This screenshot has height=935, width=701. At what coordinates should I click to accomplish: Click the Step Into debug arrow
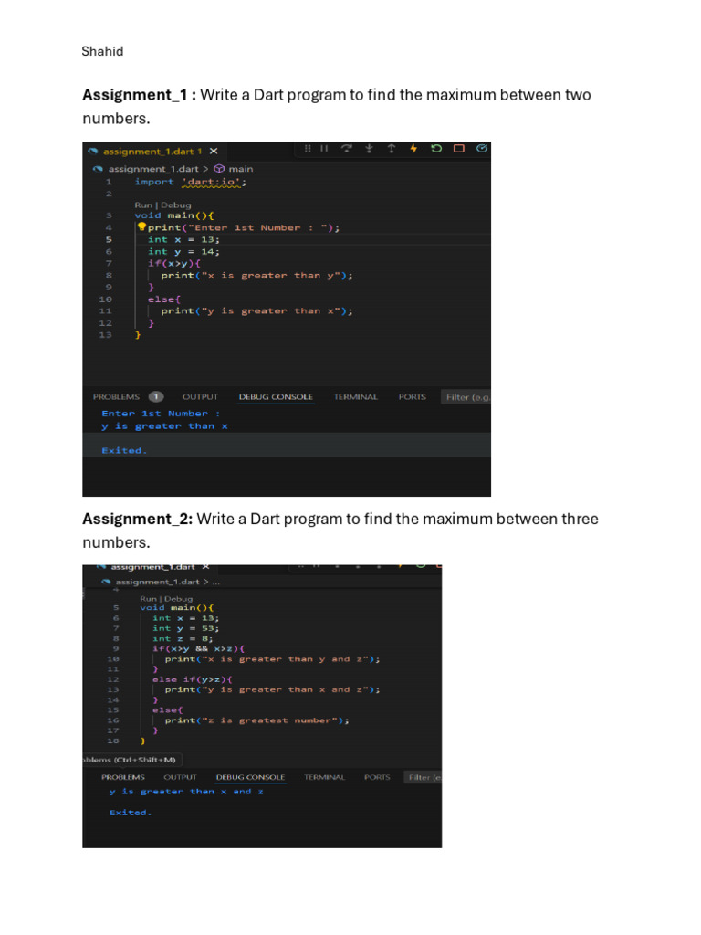369,149
